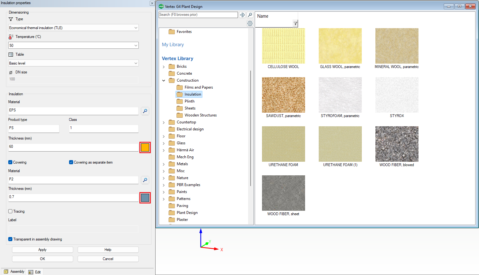Image resolution: width=479 pixels, height=275 pixels.
Task: Click the orange insulation color swatch
Action: (145, 147)
